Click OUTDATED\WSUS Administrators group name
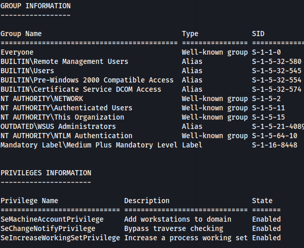Screen dimensions: 304x248 (x=58, y=126)
